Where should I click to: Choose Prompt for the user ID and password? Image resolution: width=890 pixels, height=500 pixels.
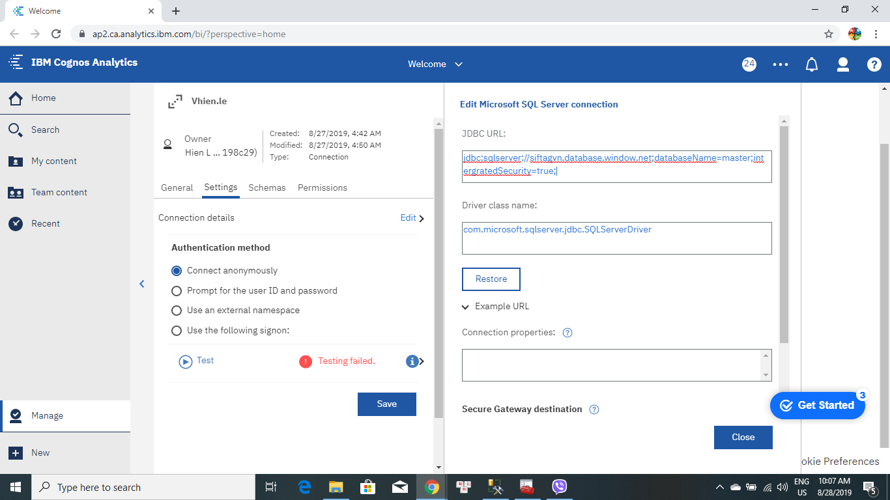[x=177, y=290]
